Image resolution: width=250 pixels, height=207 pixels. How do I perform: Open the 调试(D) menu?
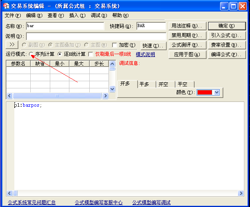[x=99, y=16]
